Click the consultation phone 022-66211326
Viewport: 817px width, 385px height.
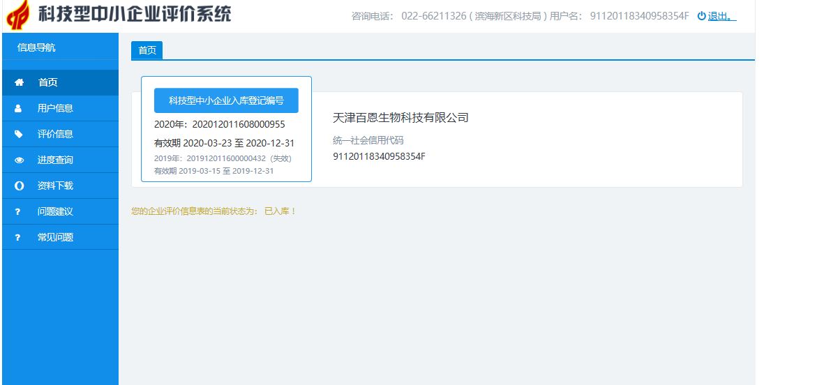point(434,16)
